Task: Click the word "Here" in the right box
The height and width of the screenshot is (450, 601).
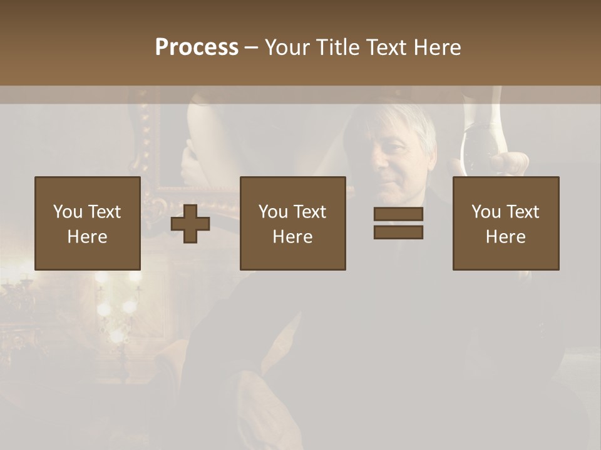Action: point(505,237)
